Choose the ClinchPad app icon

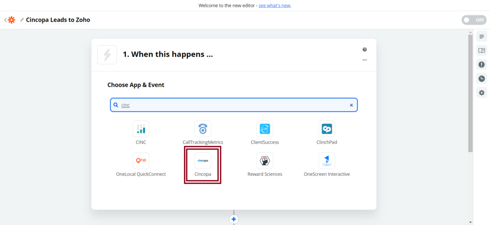coord(327,128)
